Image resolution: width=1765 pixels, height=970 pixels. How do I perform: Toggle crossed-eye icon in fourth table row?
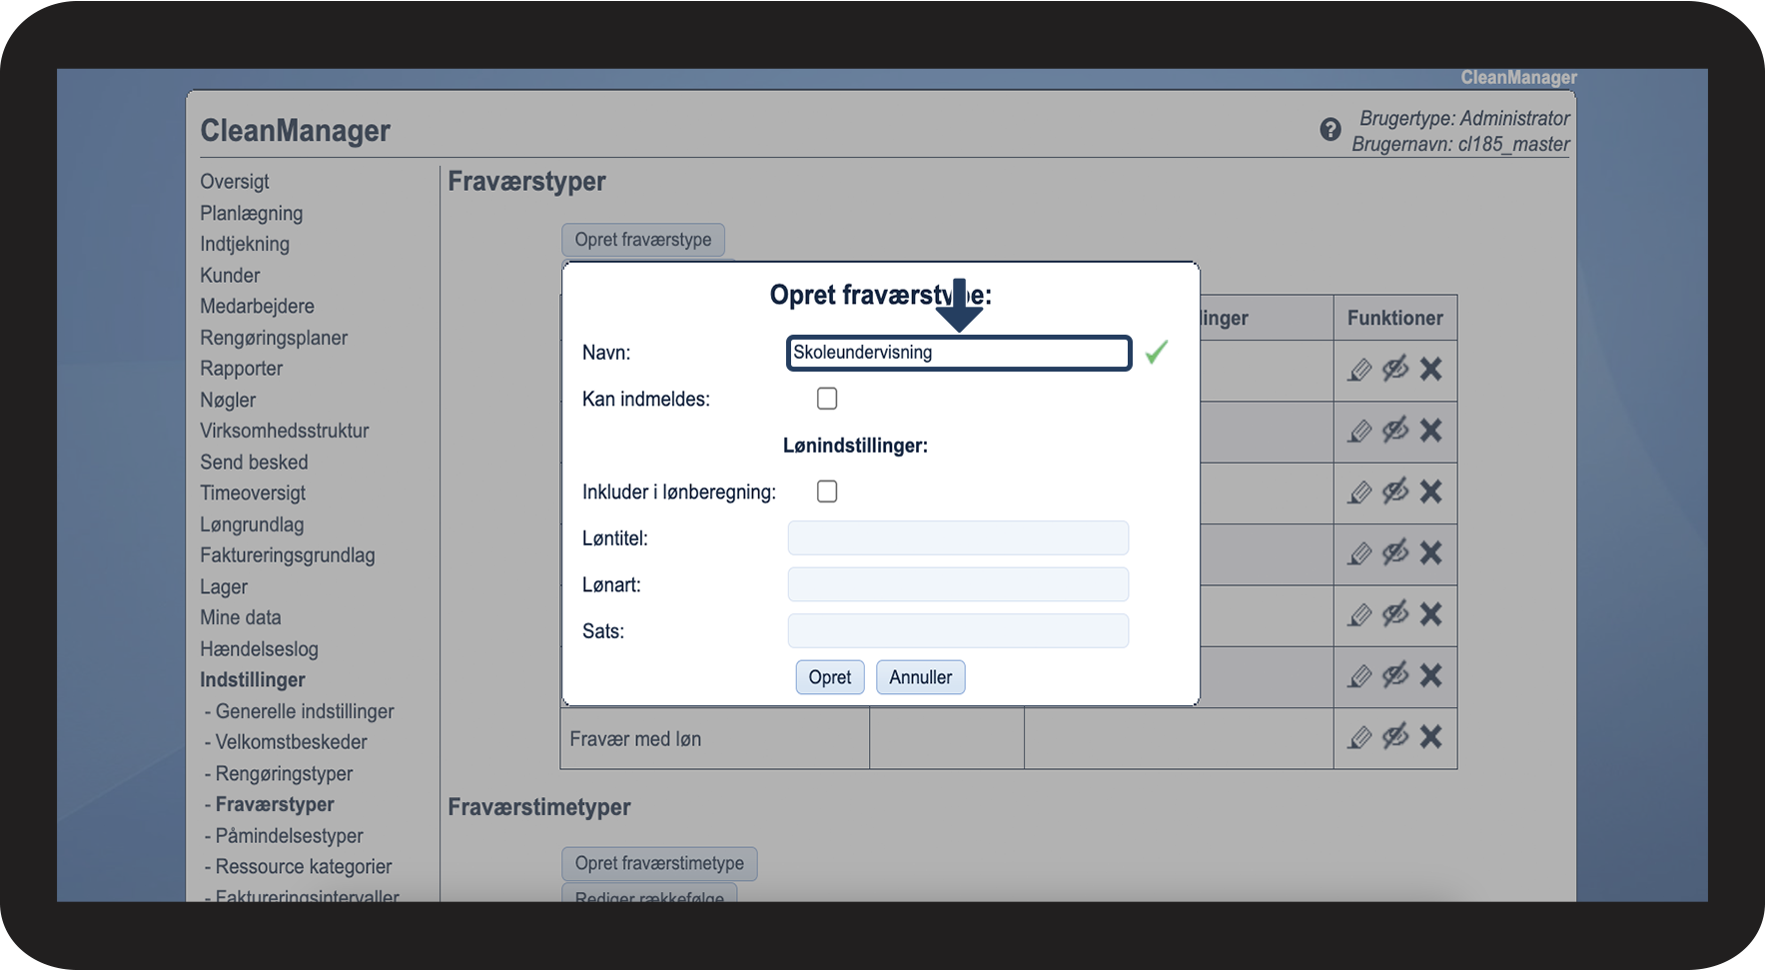[1395, 552]
